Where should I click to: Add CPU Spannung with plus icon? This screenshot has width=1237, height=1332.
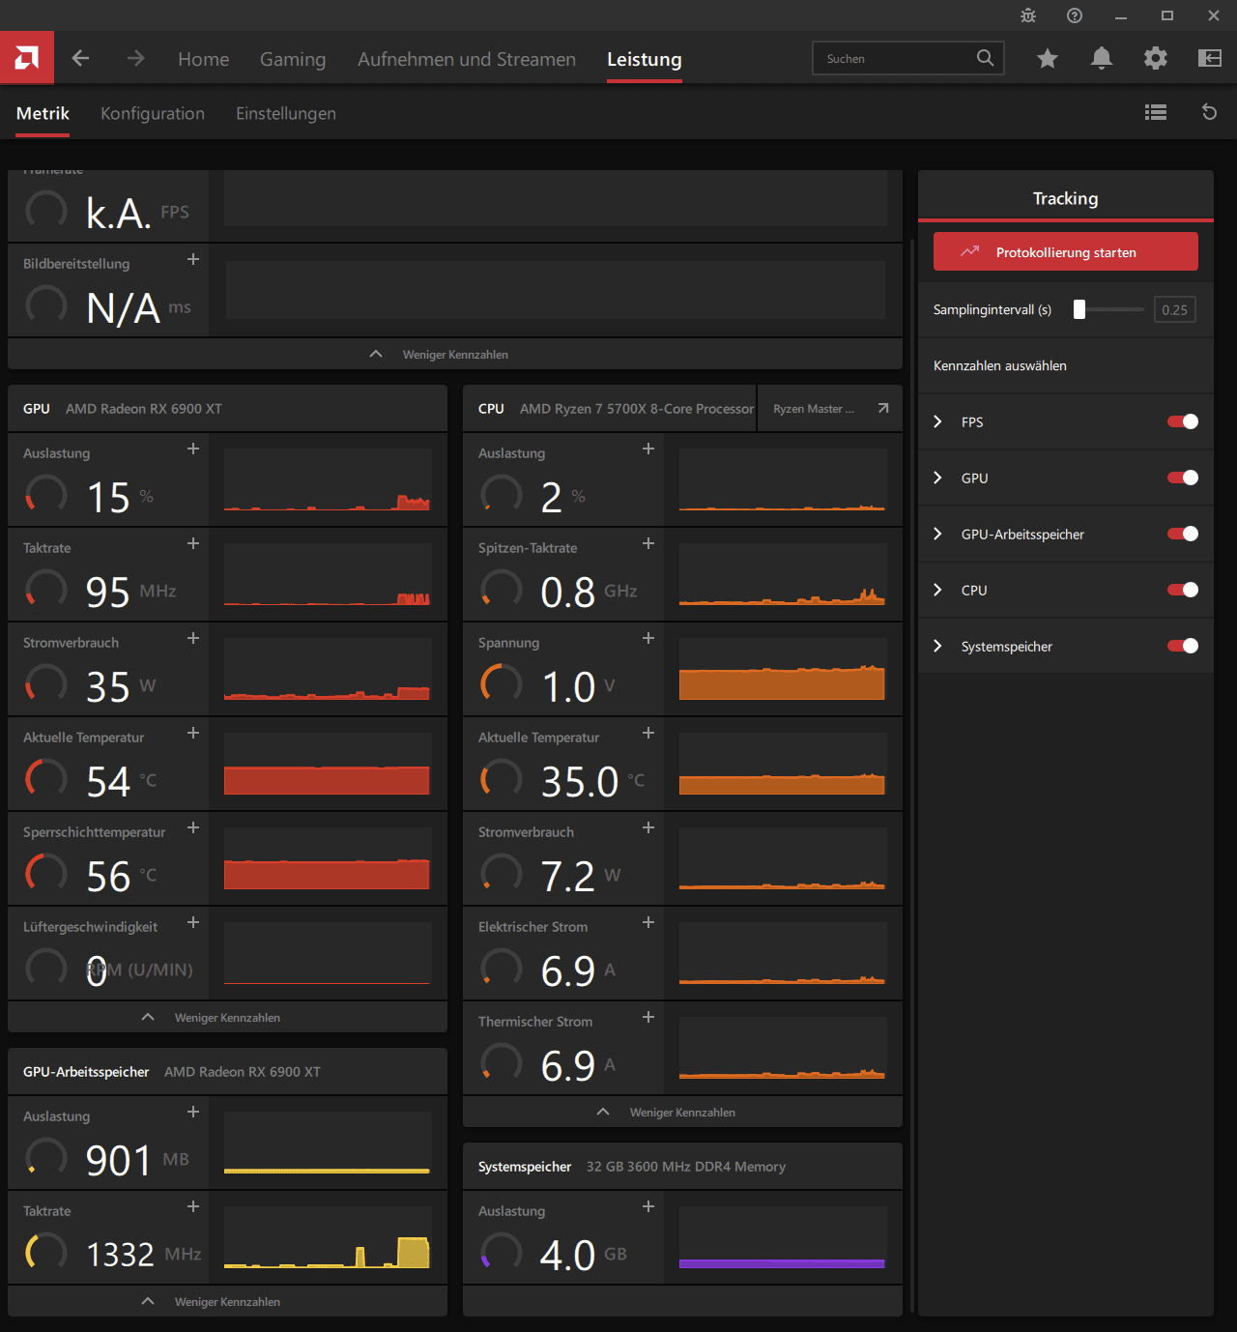tap(648, 638)
